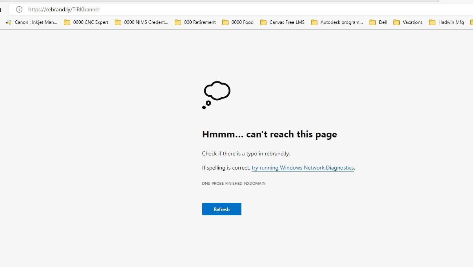Click the "Check if there is a typo" text

(x=246, y=153)
